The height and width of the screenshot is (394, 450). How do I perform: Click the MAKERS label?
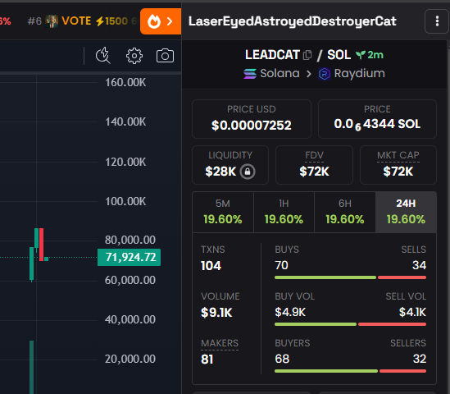[220, 343]
